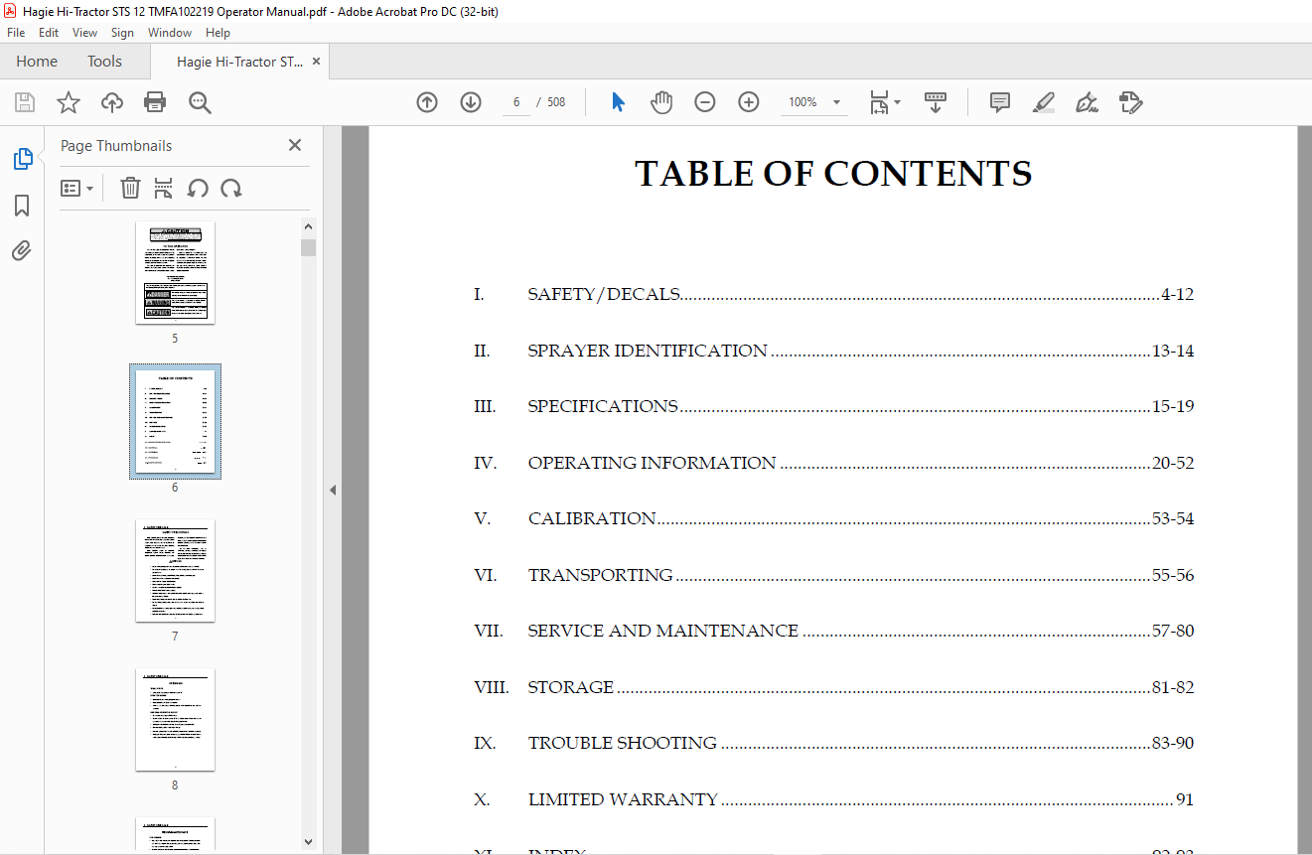Zoom out with the minus button
1312x855 pixels.
click(x=705, y=102)
